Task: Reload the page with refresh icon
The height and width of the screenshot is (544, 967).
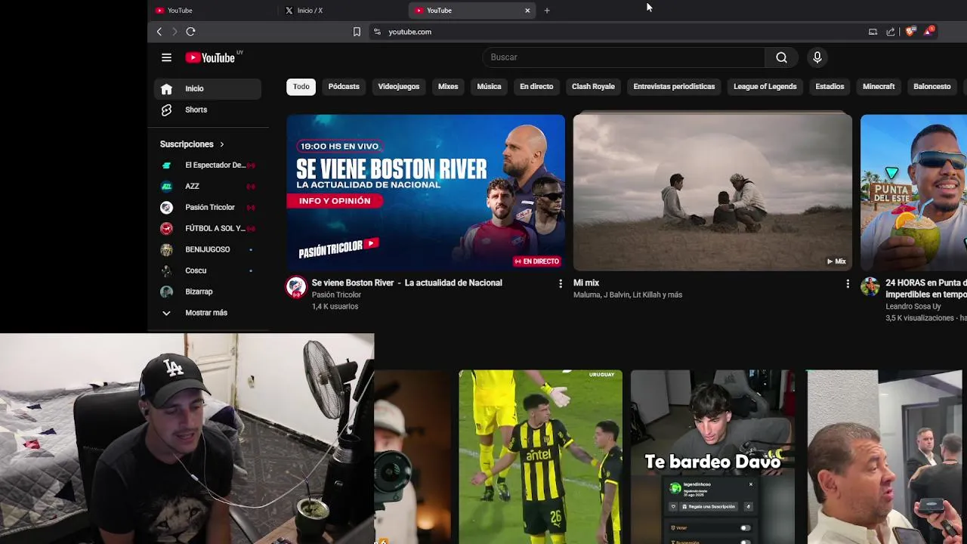Action: 190,32
